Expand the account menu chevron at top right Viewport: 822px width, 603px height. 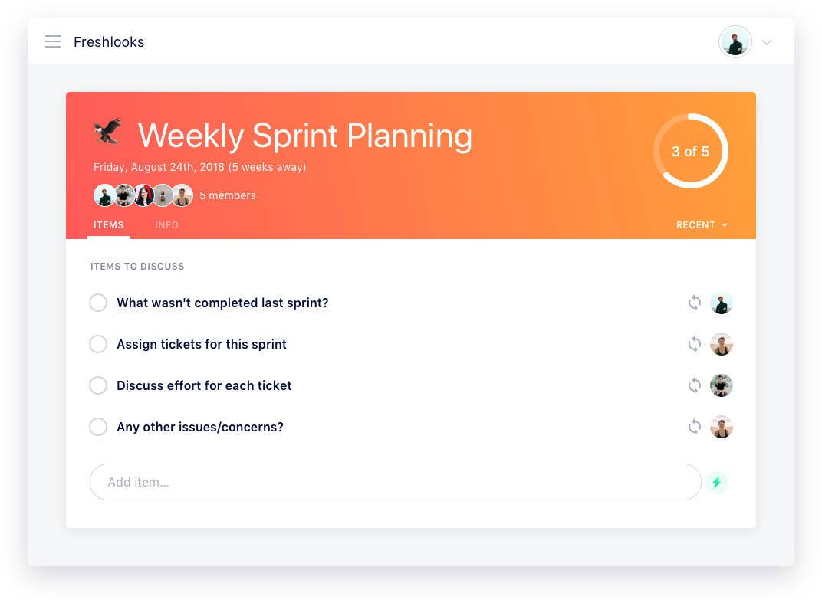pyautogui.click(x=767, y=42)
